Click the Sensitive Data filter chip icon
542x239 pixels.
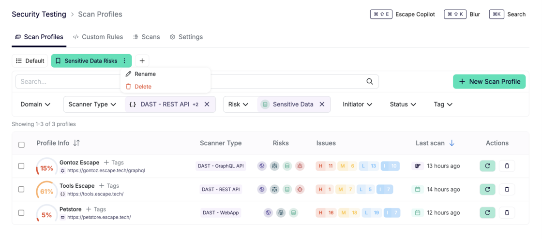pyautogui.click(x=265, y=105)
